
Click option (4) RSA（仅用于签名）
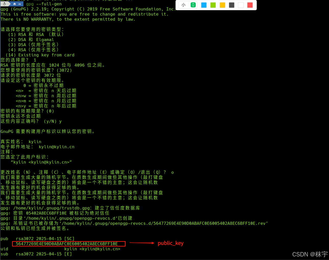pos(34,50)
